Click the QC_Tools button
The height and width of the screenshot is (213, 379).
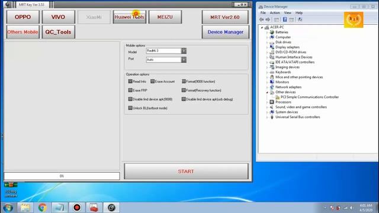(x=58, y=32)
